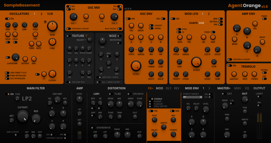Click the master SAT DRIVE knob

(x=225, y=106)
